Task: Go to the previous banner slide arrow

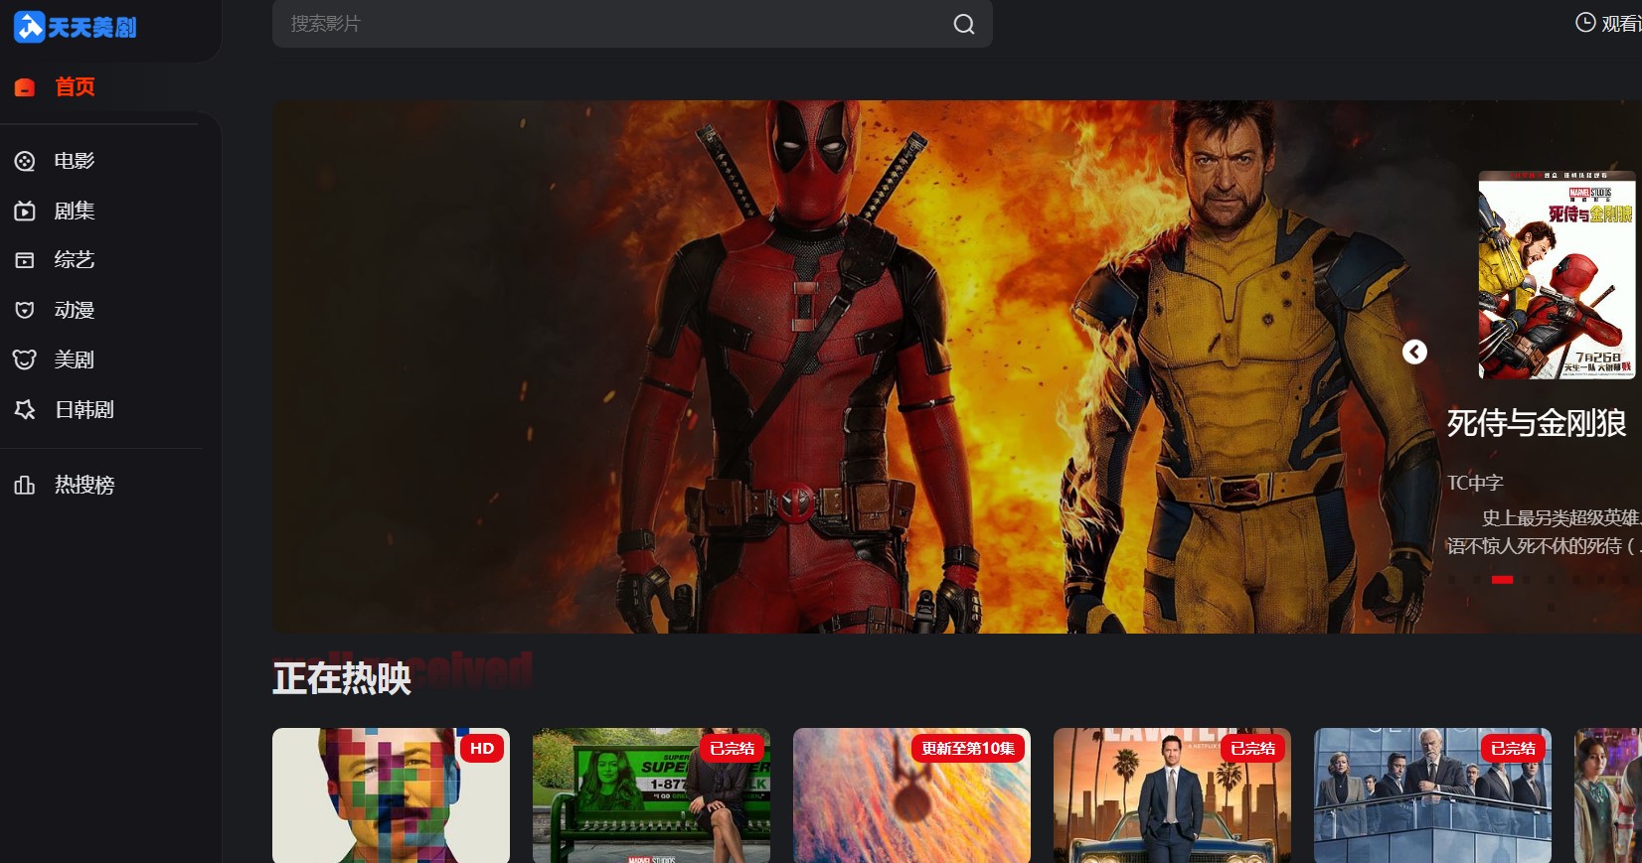Action: 1414,352
